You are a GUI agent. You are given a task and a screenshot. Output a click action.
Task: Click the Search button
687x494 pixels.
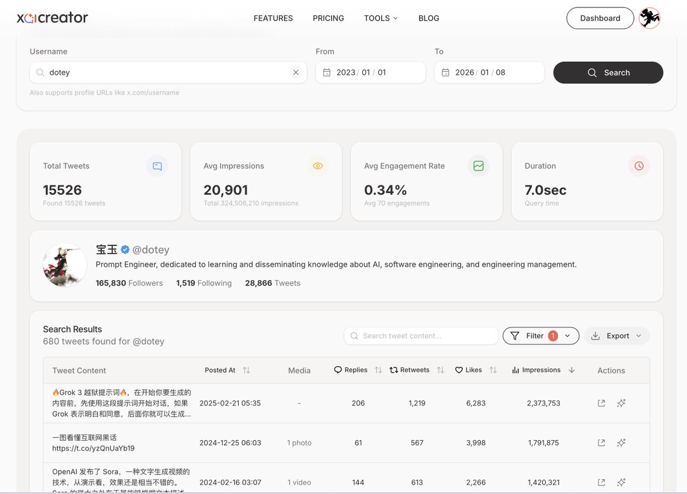608,73
